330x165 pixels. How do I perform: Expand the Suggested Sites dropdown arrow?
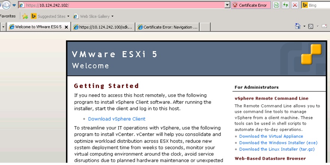coord(68,16)
